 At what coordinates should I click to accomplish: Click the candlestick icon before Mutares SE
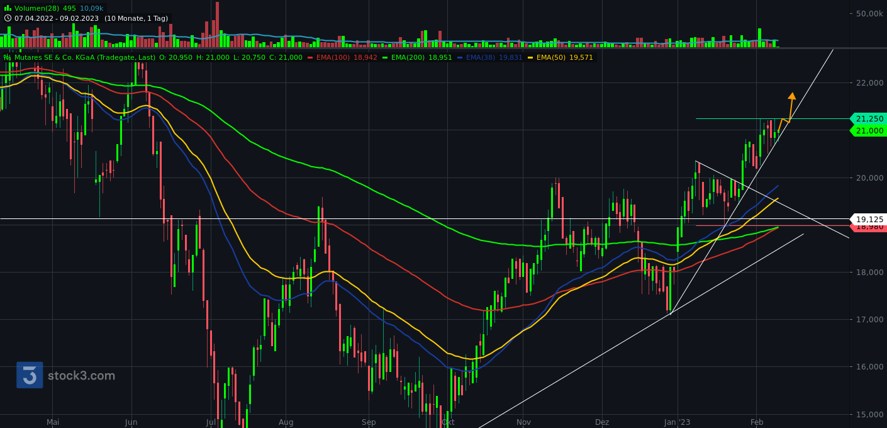6,57
